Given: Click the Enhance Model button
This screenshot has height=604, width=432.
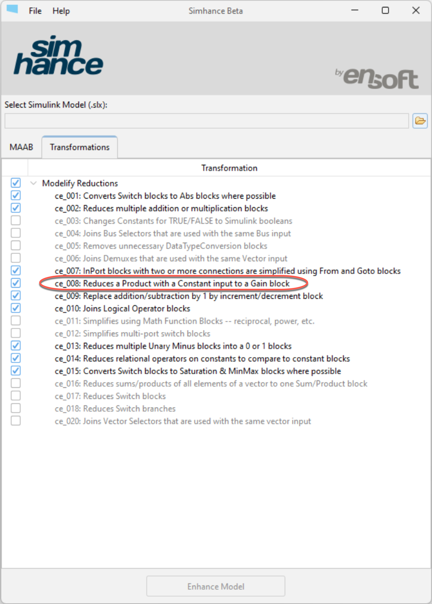Looking at the screenshot, I should 215,586.
